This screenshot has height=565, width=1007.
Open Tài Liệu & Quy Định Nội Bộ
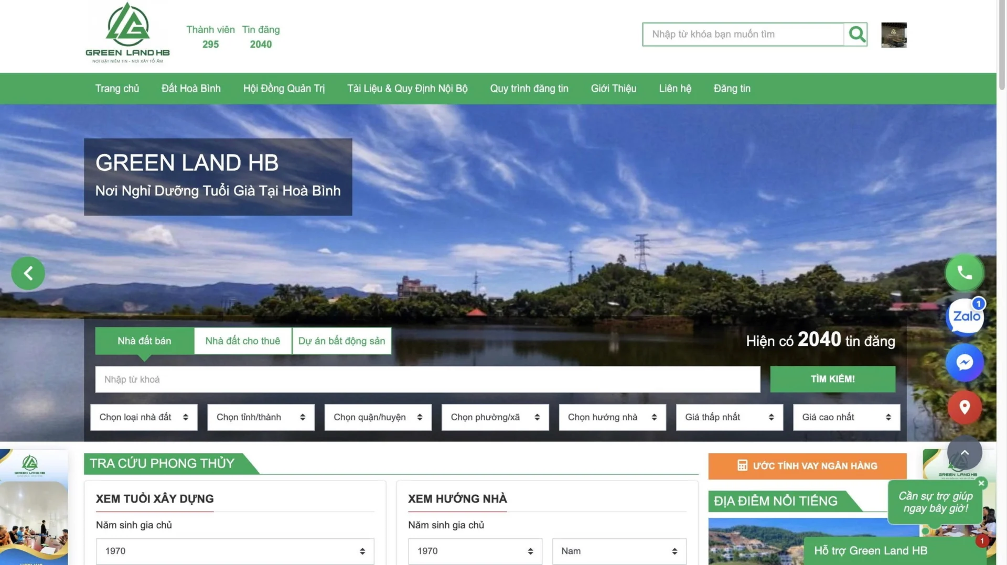(x=407, y=89)
